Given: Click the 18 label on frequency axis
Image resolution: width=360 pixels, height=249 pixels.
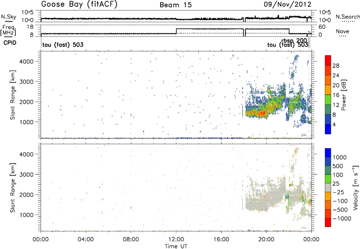Looking at the screenshot, I should pyautogui.click(x=30, y=27).
